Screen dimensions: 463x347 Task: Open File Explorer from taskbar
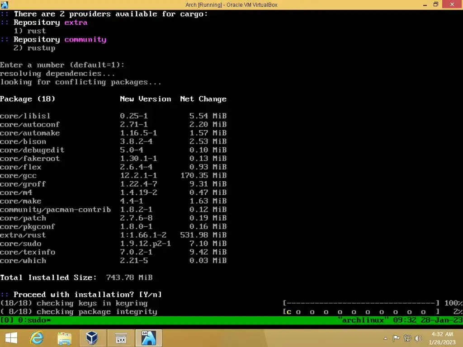[x=64, y=338]
